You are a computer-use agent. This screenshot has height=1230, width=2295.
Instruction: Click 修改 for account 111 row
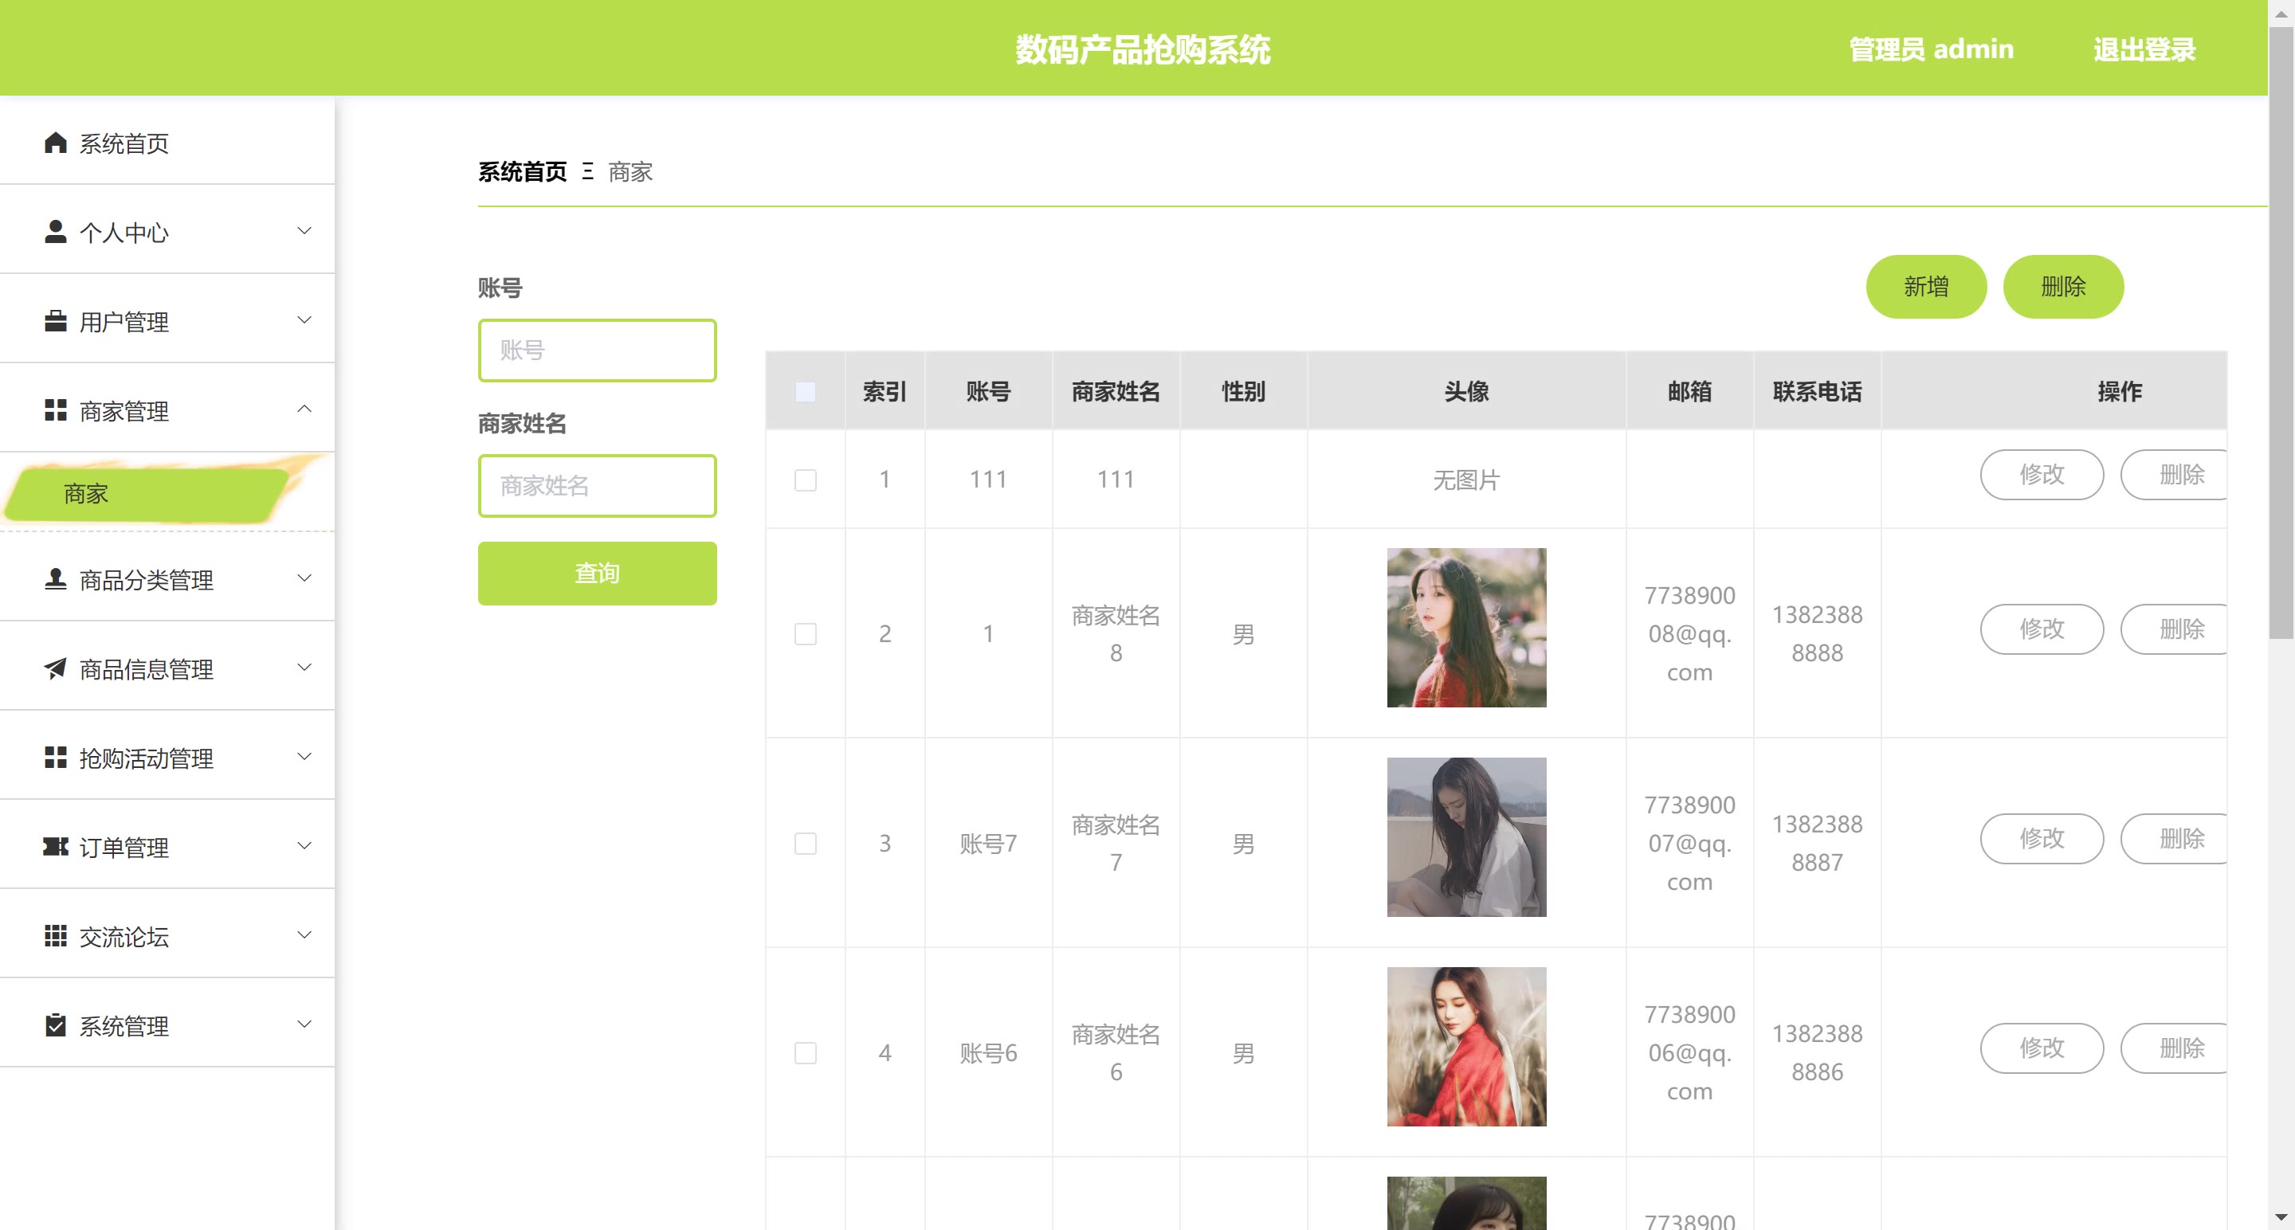pos(2042,474)
